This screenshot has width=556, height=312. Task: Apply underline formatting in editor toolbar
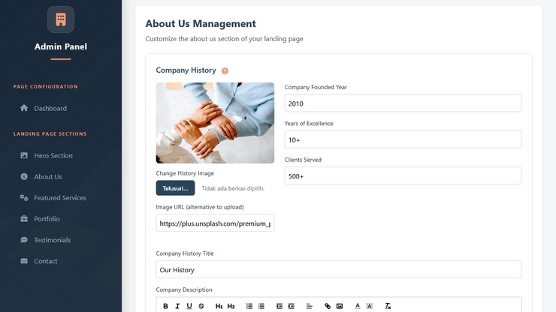[189, 306]
